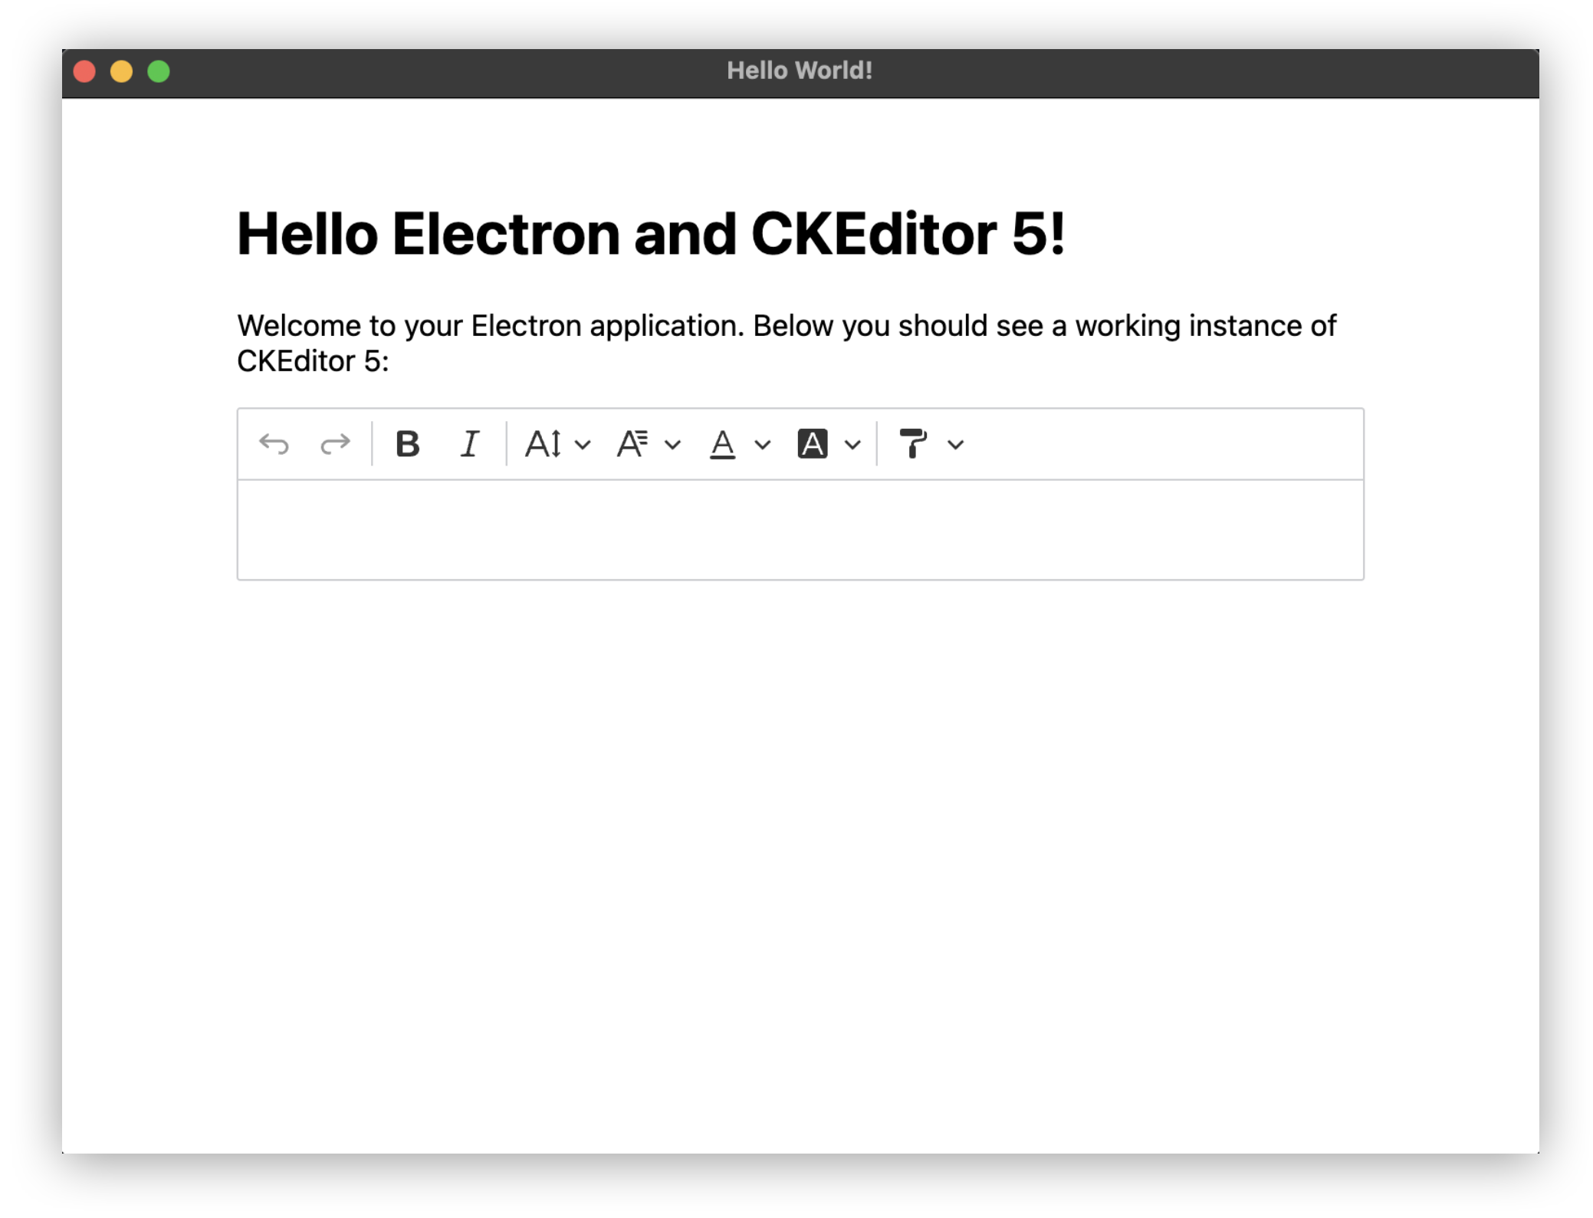The height and width of the screenshot is (1218, 1593).
Task: Expand the paint roller tool dropdown
Action: pos(955,445)
